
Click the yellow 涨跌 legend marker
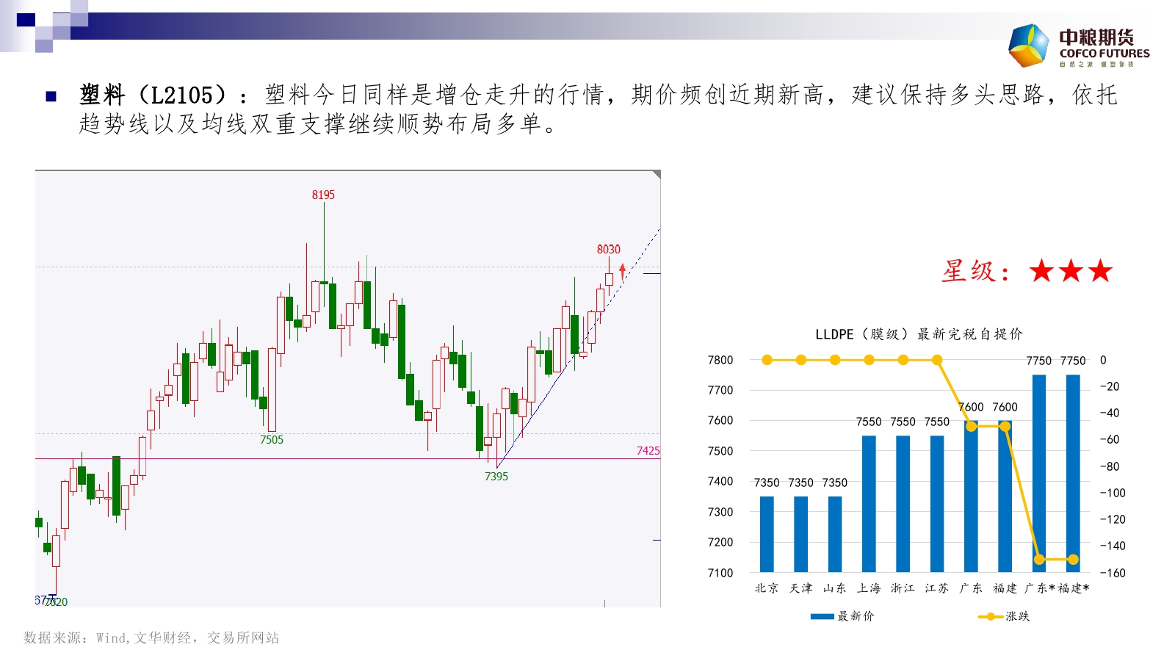[x=991, y=616]
